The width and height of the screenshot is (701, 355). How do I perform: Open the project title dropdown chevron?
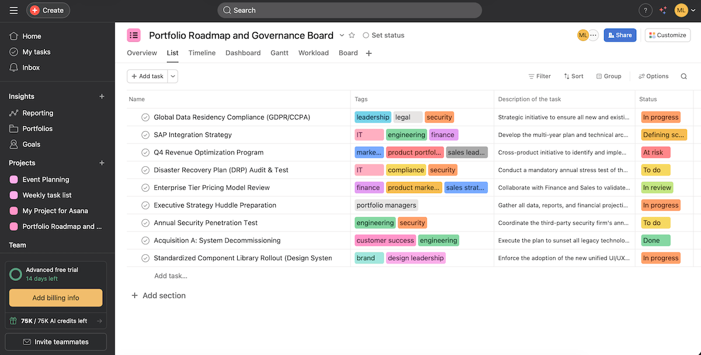(342, 35)
